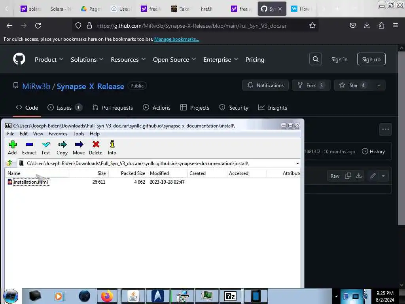Expand the Solutions dropdown
This screenshot has height=304, width=405.
pyautogui.click(x=87, y=59)
